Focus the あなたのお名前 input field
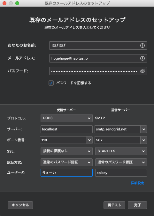Viewport: 154px width, 216px height. [98, 46]
